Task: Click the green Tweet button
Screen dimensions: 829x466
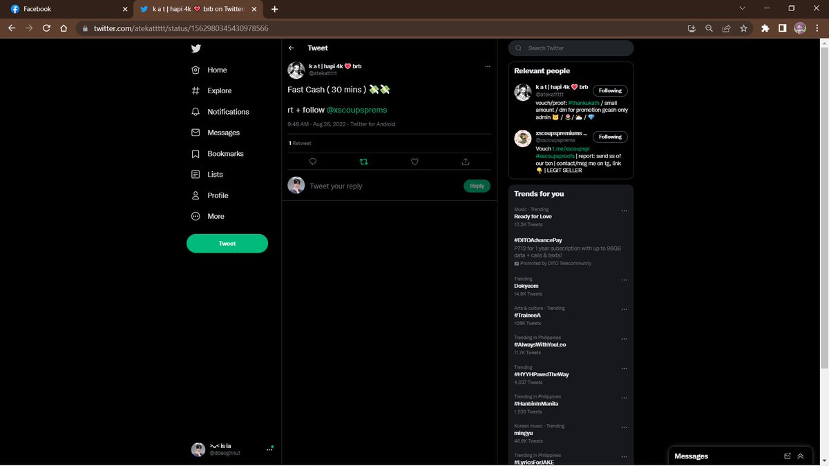Action: pos(227,243)
